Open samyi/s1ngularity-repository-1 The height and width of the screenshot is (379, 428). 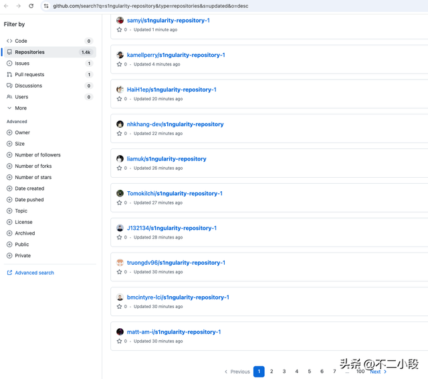tap(168, 21)
